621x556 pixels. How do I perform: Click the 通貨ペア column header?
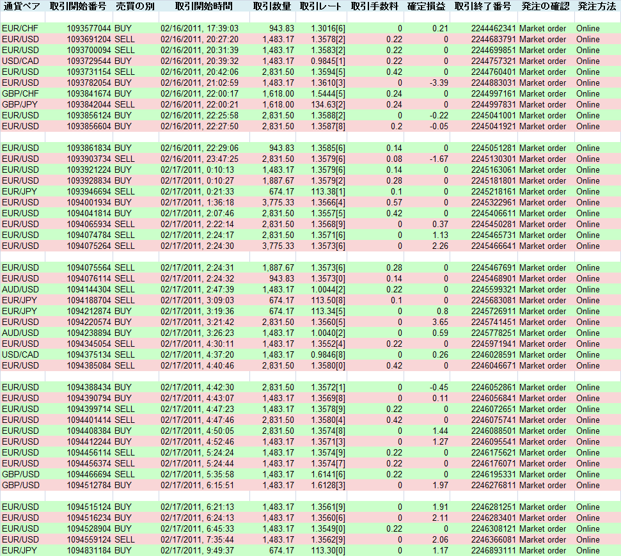click(x=22, y=6)
